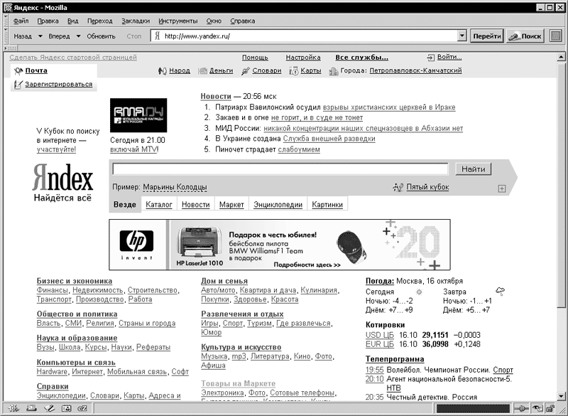Open the Настройка link

pyautogui.click(x=303, y=58)
